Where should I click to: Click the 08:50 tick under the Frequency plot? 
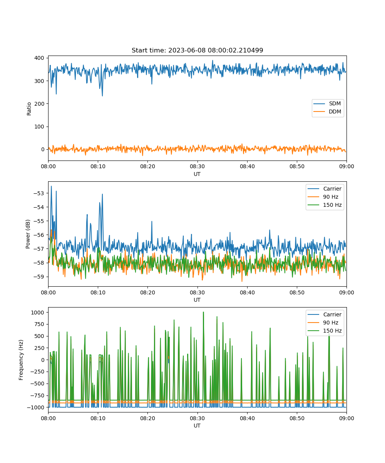coord(296,418)
